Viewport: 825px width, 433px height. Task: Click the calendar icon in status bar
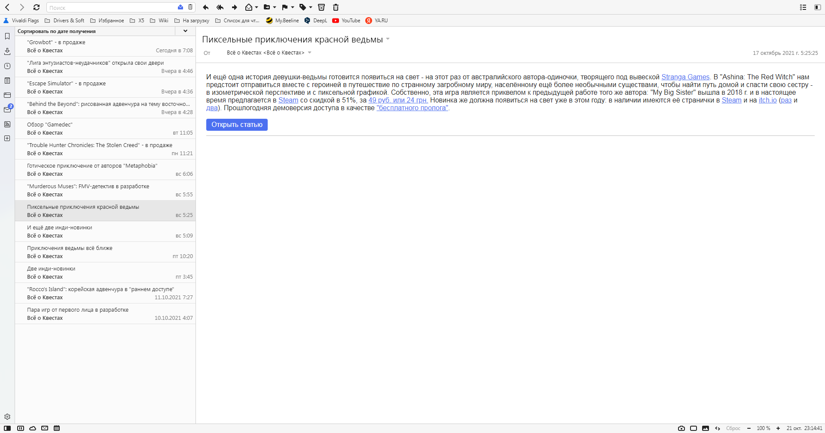tap(57, 428)
